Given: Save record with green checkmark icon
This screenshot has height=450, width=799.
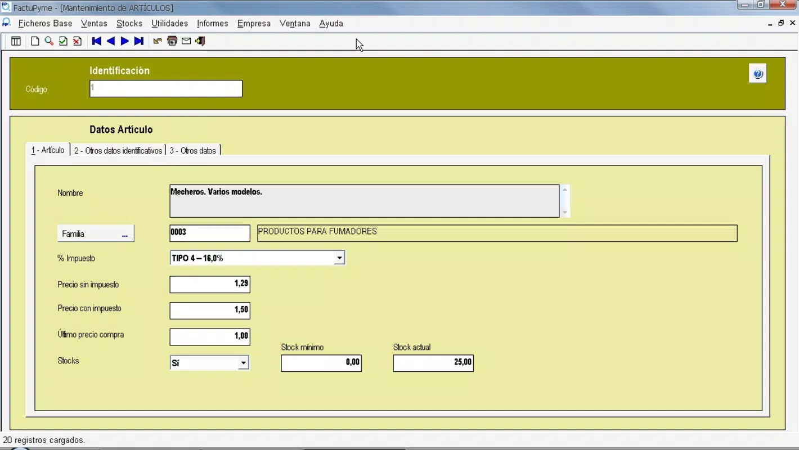Looking at the screenshot, I should click(63, 41).
